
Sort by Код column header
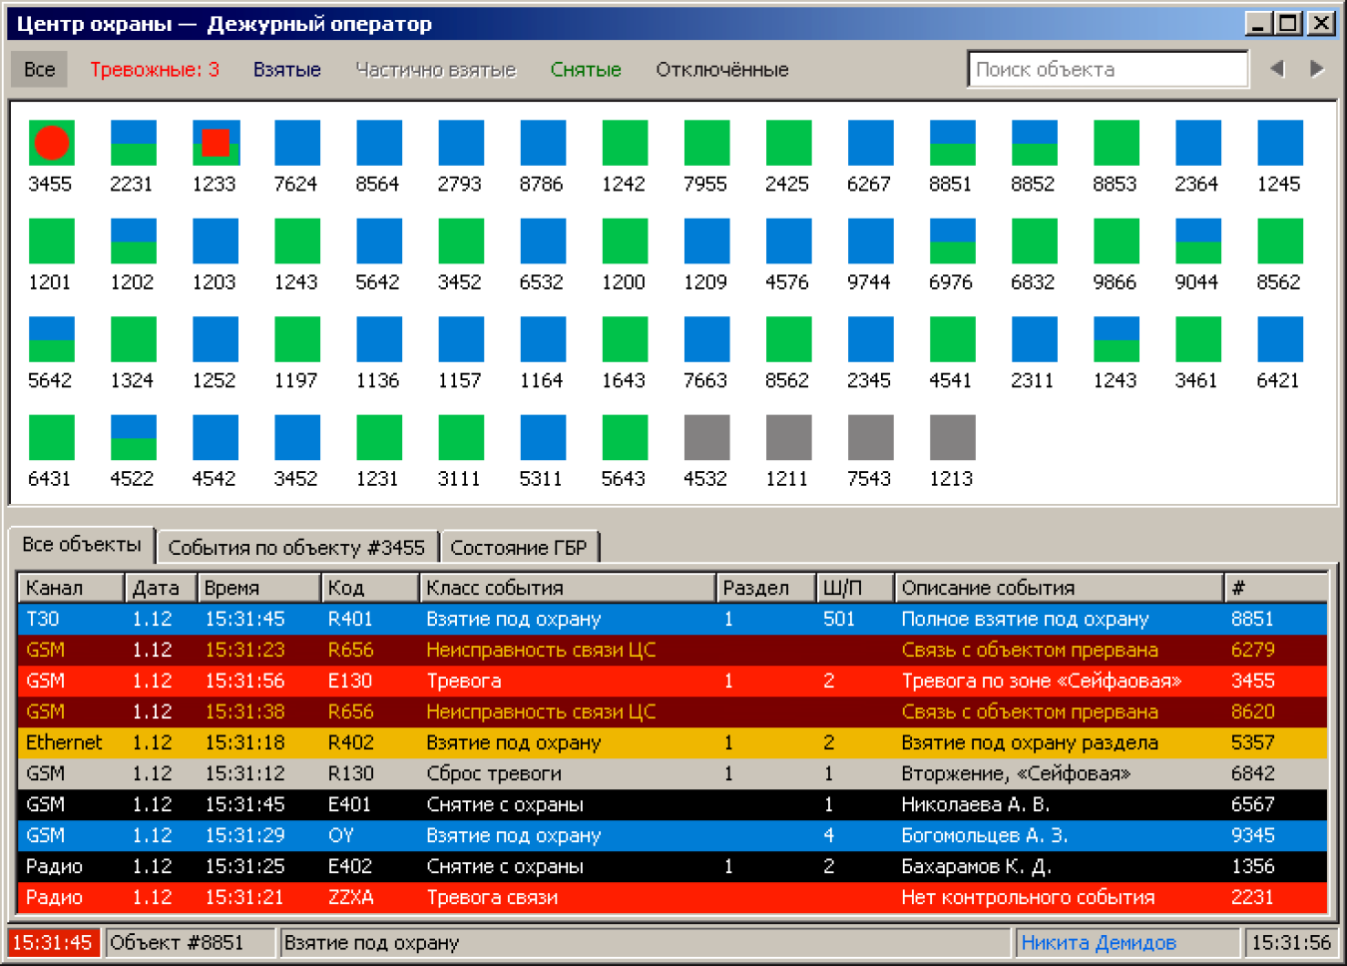369,588
